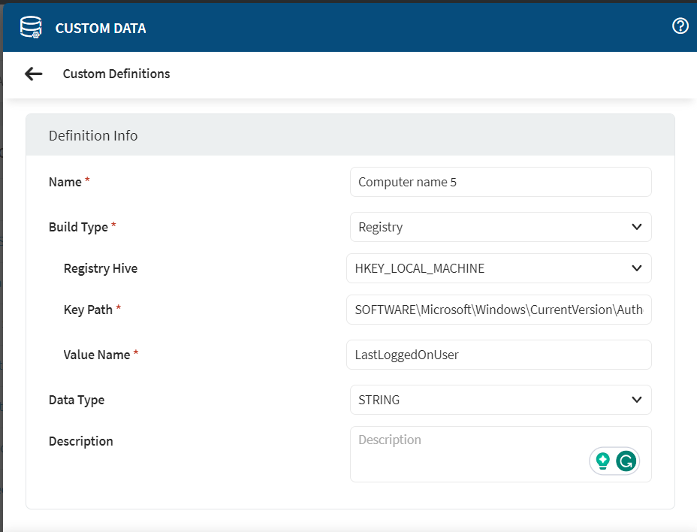Expand the Build Type dropdown showing Registry
The image size is (697, 532).
coord(500,227)
